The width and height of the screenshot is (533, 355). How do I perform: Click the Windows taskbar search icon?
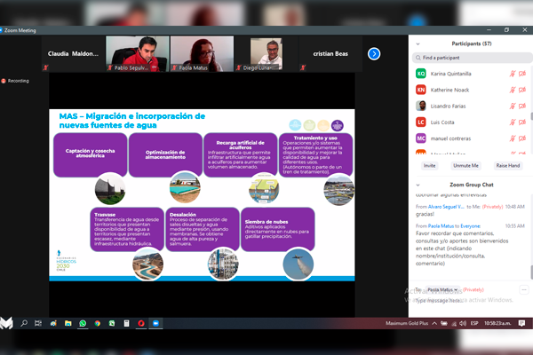[x=25, y=324]
